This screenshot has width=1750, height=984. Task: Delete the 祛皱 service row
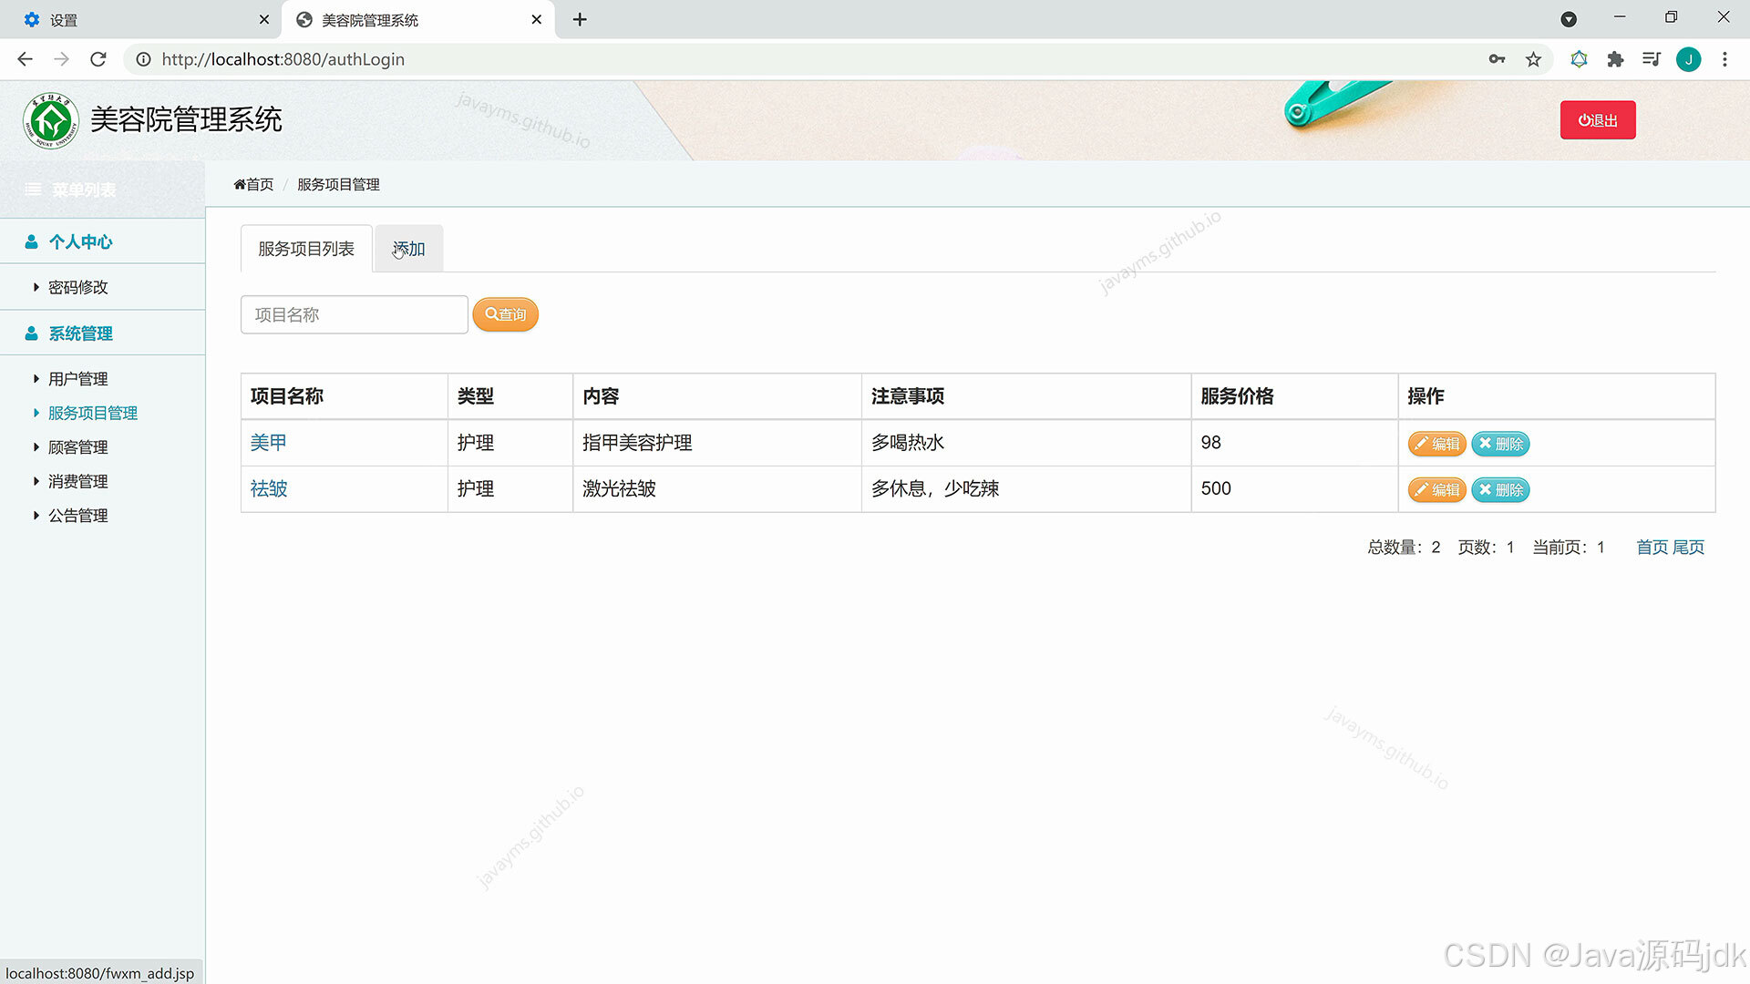pos(1500,490)
